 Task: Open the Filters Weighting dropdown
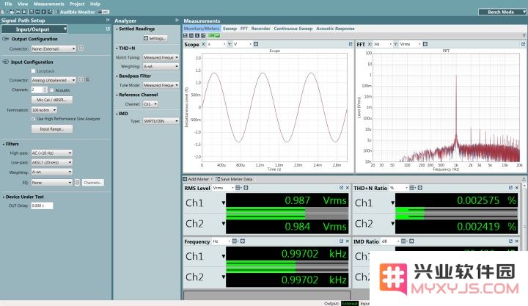pos(51,172)
